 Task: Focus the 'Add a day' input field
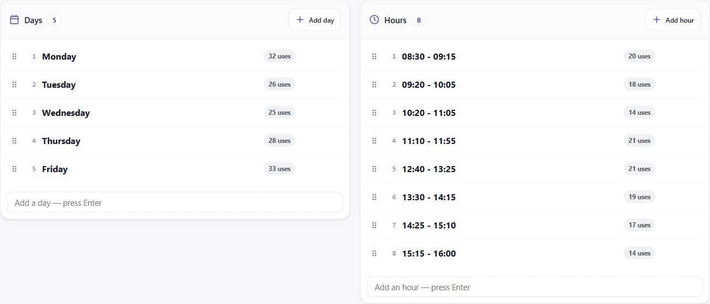175,202
